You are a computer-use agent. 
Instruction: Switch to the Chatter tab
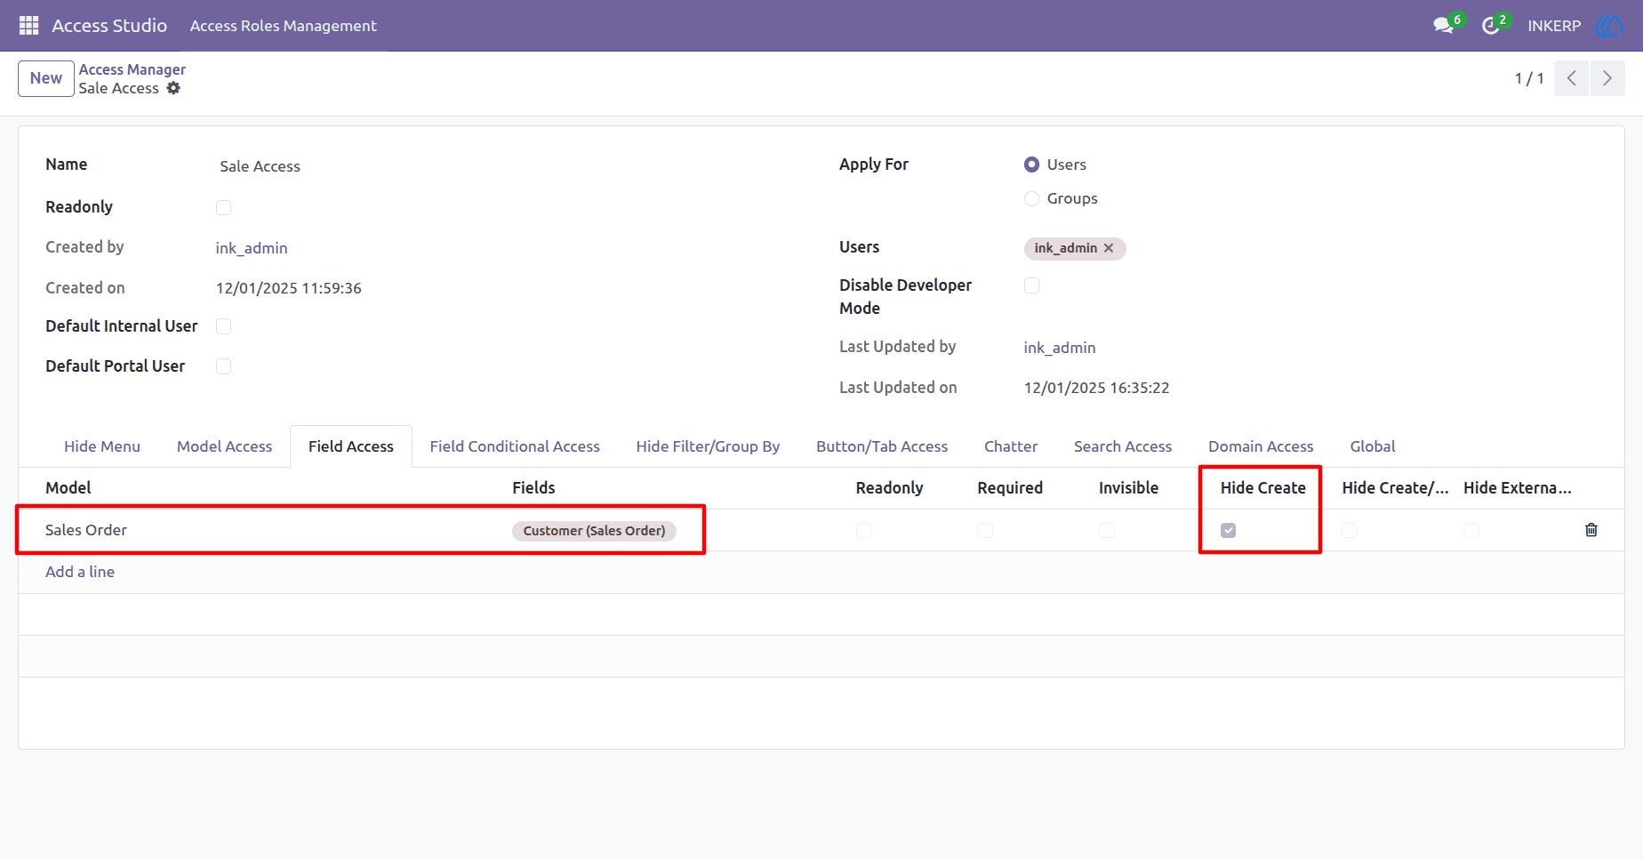(x=1011, y=446)
